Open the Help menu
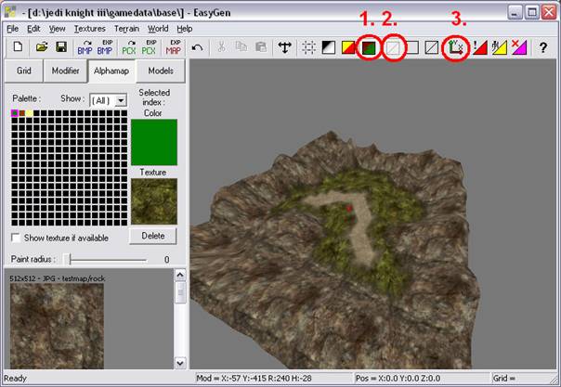 click(185, 29)
